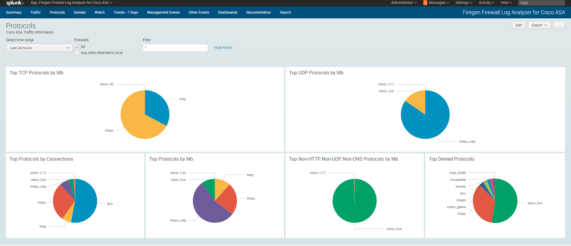This screenshot has width=571, height=246.
Task: Switch to the Traffic tab
Action: tap(35, 12)
